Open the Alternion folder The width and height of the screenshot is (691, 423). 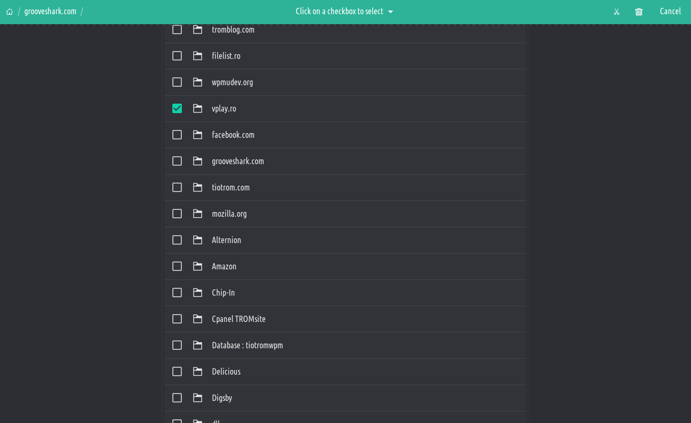[226, 240]
